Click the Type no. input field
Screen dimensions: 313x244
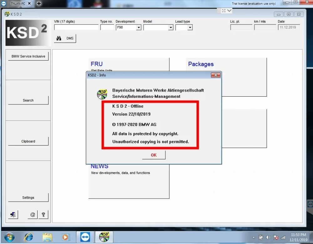click(107, 27)
